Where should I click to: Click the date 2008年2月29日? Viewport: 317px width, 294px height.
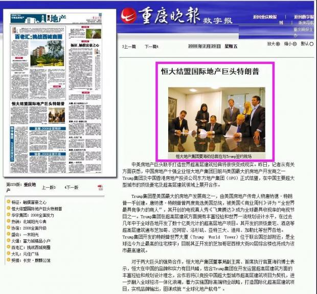[205, 47]
